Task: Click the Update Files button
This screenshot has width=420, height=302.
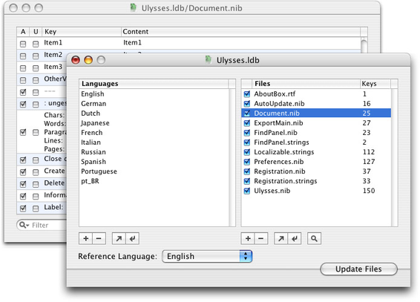Action: pos(358,269)
